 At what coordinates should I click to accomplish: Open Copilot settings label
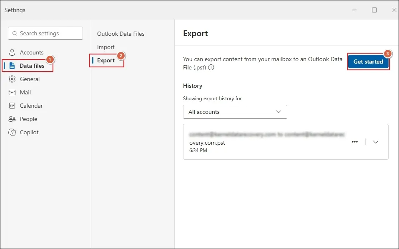click(x=29, y=132)
